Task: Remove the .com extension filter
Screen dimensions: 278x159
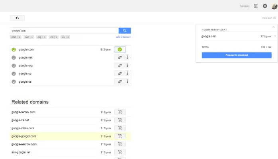Action: (20, 37)
